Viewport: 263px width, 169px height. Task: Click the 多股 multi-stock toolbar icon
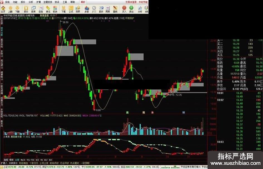pyautogui.click(x=87, y=9)
